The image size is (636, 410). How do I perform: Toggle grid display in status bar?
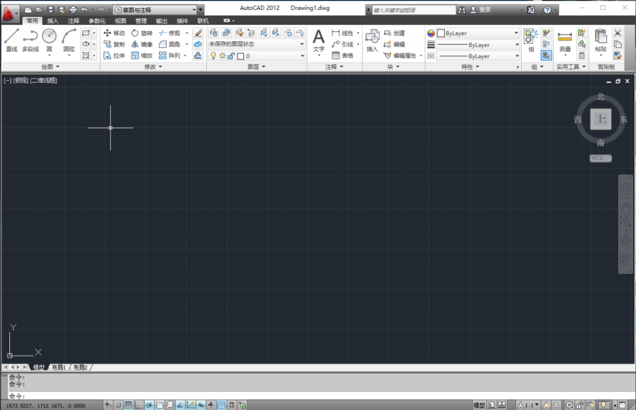128,405
